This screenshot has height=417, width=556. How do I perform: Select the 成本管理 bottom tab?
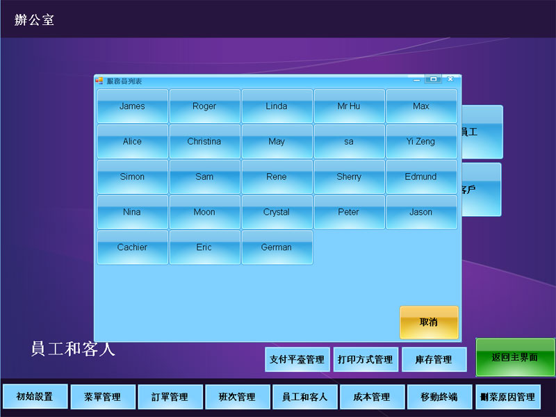[372, 397]
